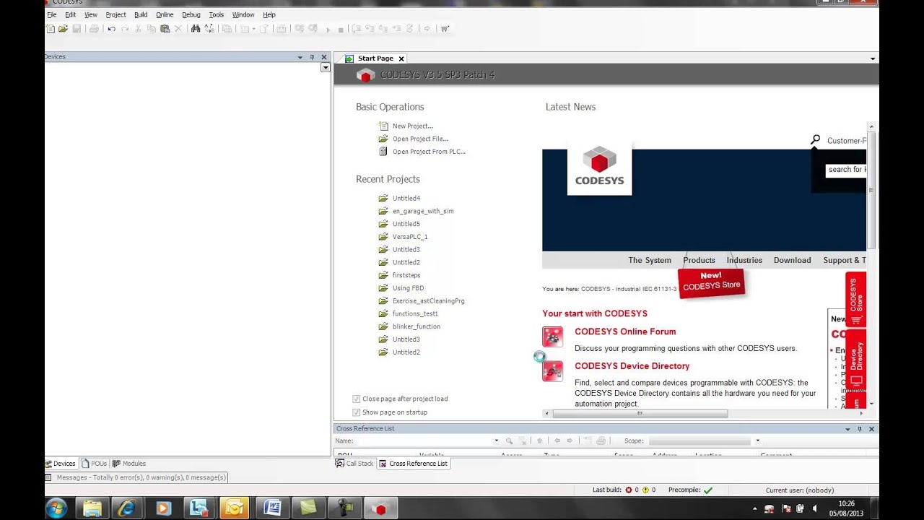Click CODESYS Online Forum link
Screen dimensions: 924x520
click(x=625, y=331)
